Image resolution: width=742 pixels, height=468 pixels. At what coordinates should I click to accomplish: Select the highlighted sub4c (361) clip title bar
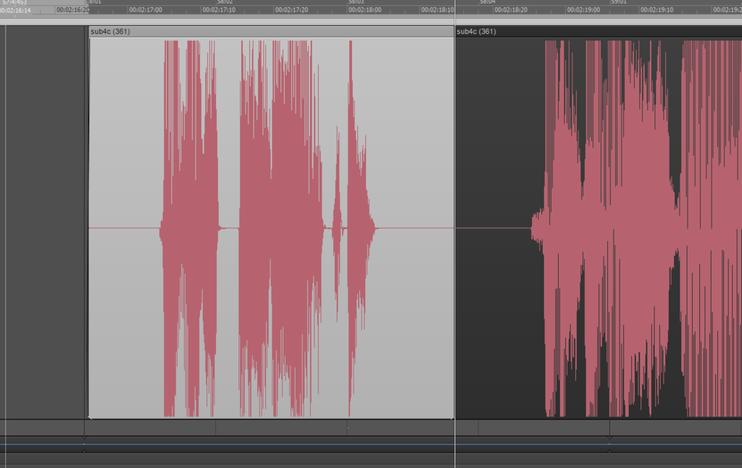(x=270, y=32)
